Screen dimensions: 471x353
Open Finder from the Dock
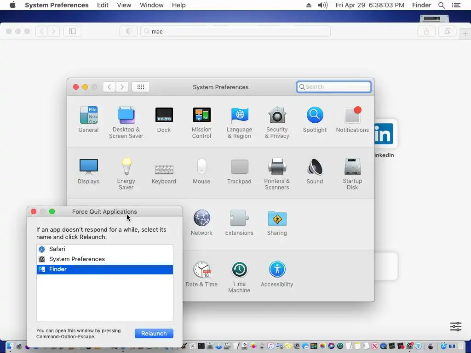[10, 346]
